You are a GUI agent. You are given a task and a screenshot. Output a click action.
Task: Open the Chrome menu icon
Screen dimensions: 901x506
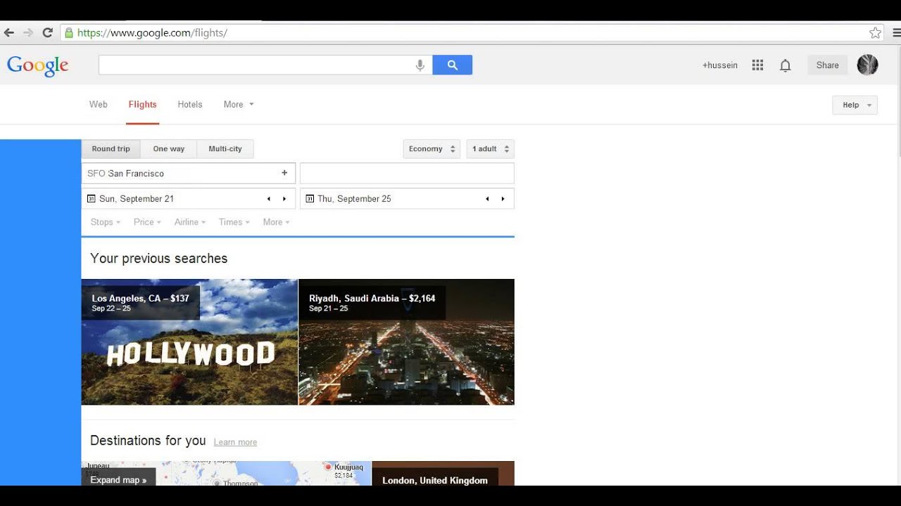(x=897, y=32)
